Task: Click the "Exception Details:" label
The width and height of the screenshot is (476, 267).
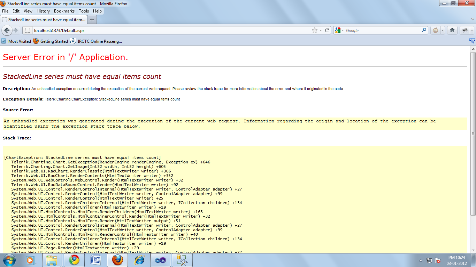Action: 23,99
